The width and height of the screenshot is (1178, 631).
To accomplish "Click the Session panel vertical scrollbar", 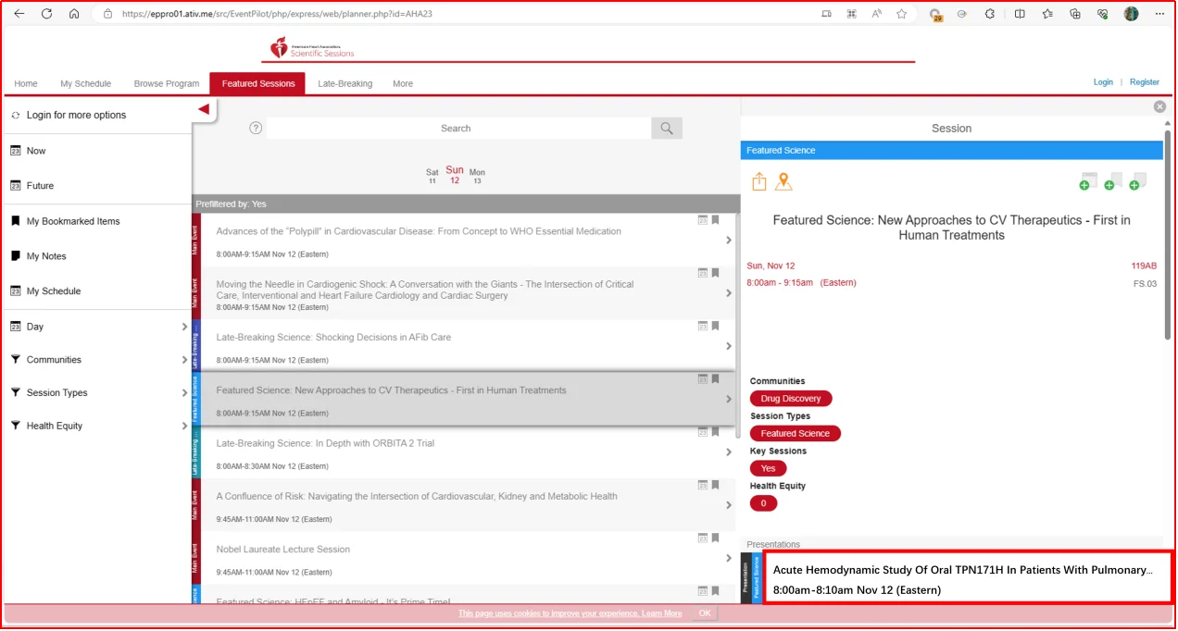I will coord(1168,231).
